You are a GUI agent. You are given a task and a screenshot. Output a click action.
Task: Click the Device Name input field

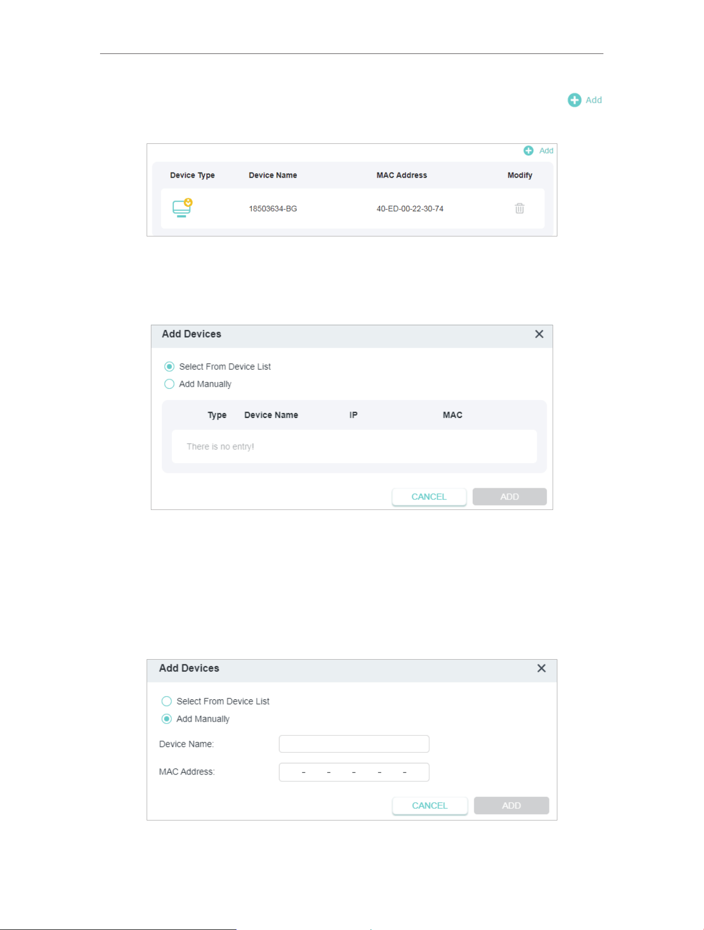click(354, 744)
